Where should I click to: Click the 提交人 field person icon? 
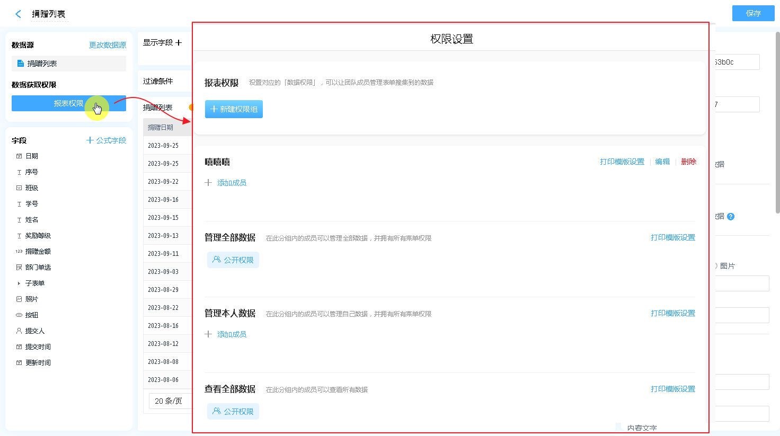coord(19,331)
